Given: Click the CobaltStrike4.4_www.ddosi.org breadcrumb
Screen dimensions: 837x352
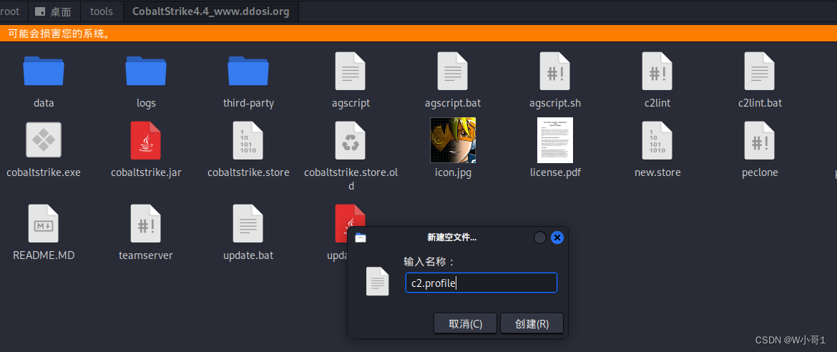Looking at the screenshot, I should pyautogui.click(x=211, y=11).
